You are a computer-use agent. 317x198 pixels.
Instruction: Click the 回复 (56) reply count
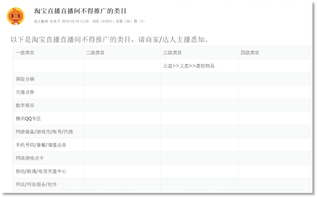point(124,21)
